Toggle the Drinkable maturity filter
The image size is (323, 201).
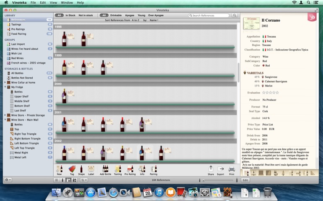116,15
